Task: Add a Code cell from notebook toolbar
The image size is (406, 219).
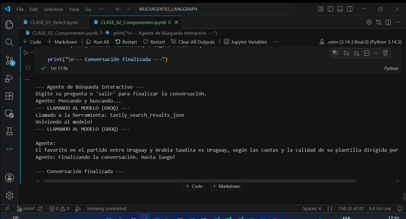Action: (32, 42)
